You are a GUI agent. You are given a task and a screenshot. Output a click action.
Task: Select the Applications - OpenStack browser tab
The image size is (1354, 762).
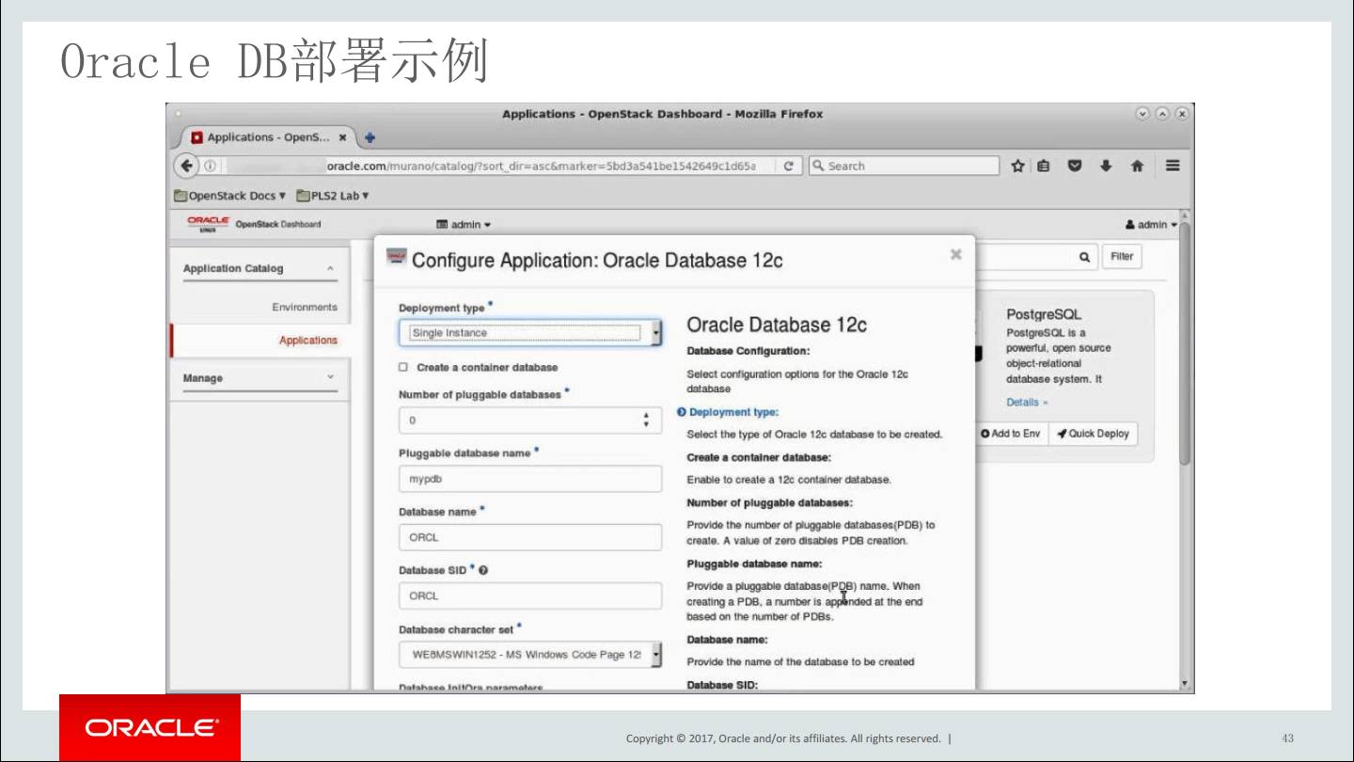point(270,137)
